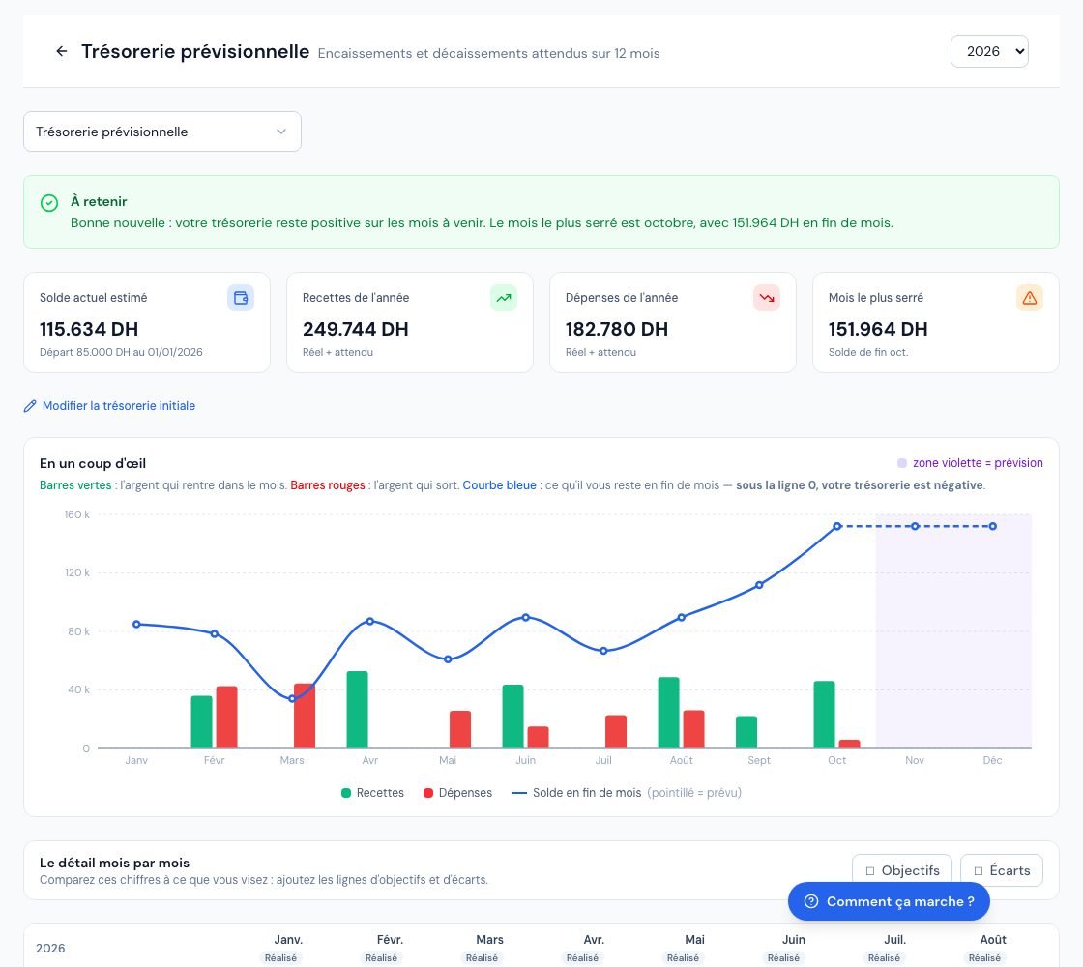Click the Réalisé badge under Mai
Image resolution: width=1083 pixels, height=967 pixels.
(x=683, y=958)
